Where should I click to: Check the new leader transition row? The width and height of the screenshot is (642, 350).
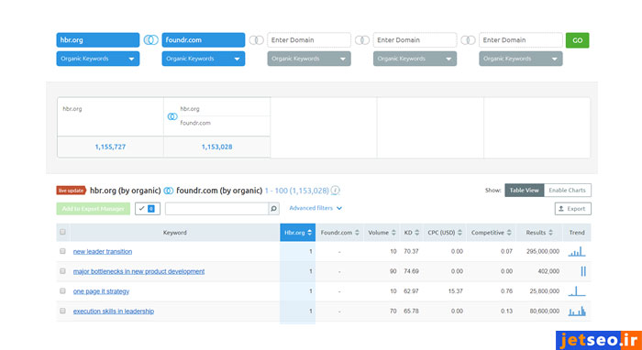click(62, 251)
